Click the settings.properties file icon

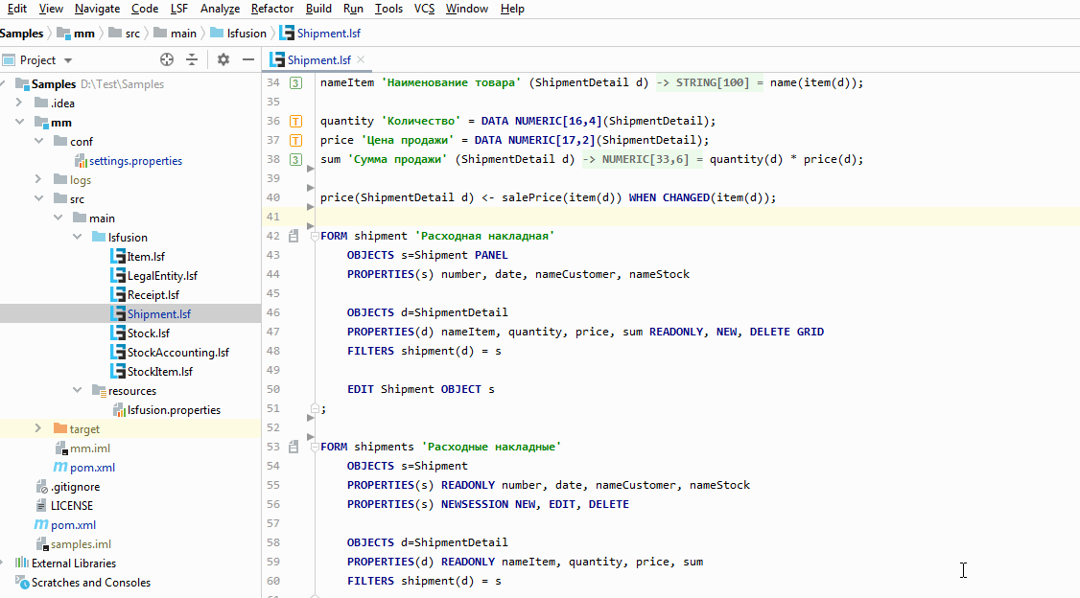[81, 161]
